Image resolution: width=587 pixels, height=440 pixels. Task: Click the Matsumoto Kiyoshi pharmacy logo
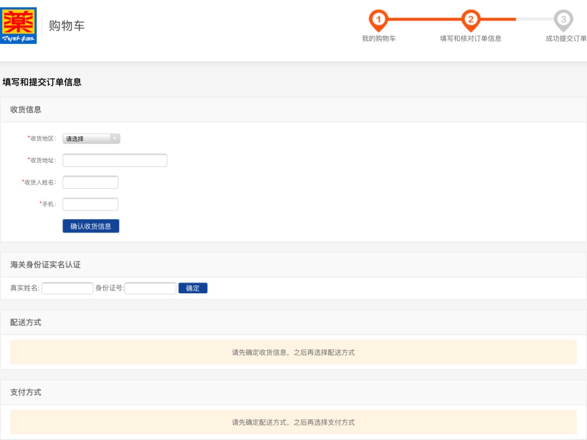pyautogui.click(x=19, y=25)
